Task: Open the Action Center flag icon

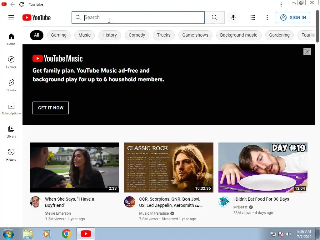Action: 281,234
